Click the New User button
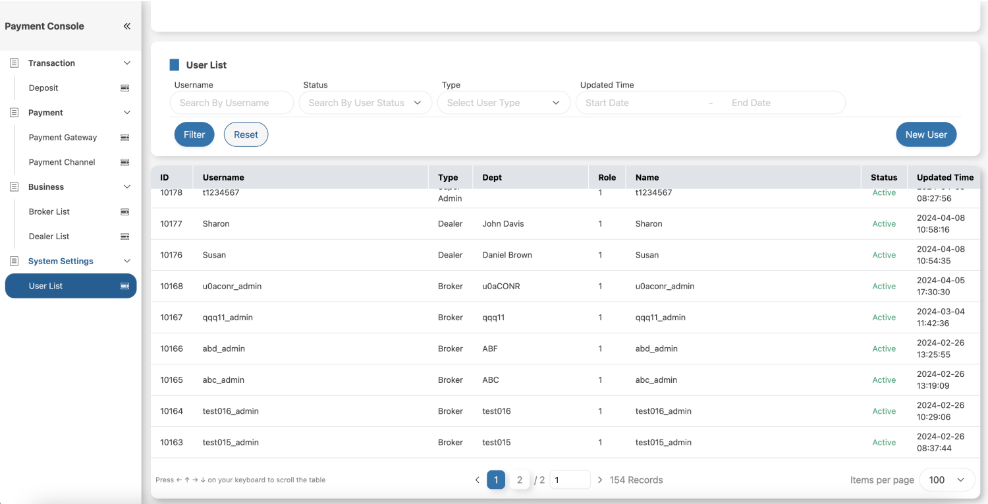The image size is (988, 504). point(925,134)
